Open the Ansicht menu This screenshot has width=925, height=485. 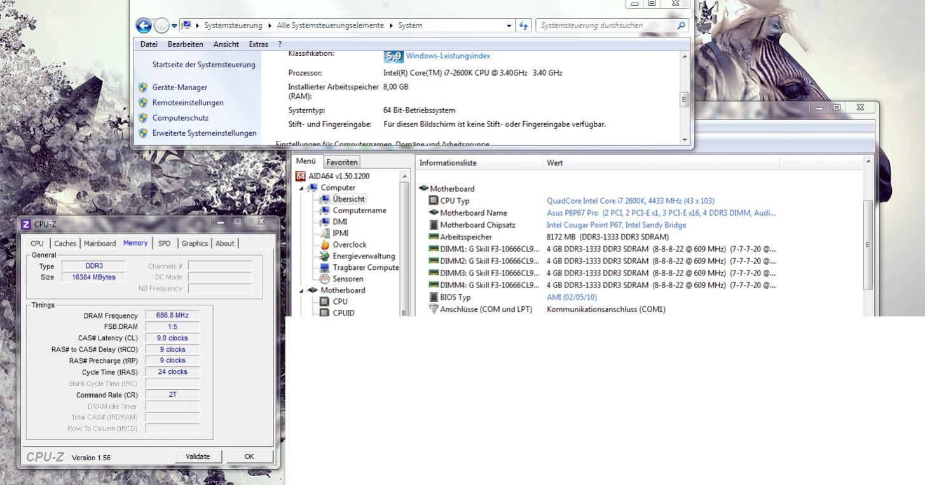tap(226, 44)
